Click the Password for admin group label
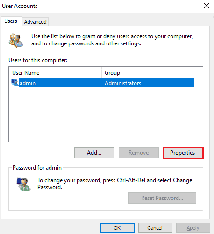This screenshot has height=234, width=214. pos(37,168)
